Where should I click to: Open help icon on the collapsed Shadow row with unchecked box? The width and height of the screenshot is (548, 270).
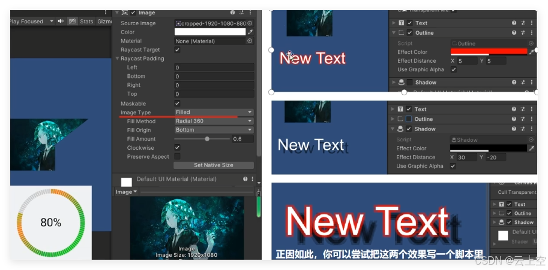point(514,82)
